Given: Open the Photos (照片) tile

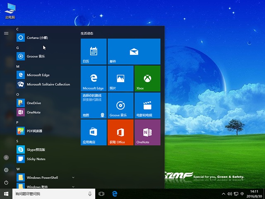Looking at the screenshot, I should tap(120, 78).
